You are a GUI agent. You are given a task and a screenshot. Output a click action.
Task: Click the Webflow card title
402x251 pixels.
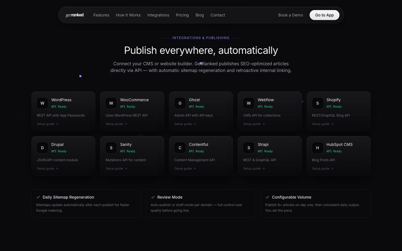266,100
